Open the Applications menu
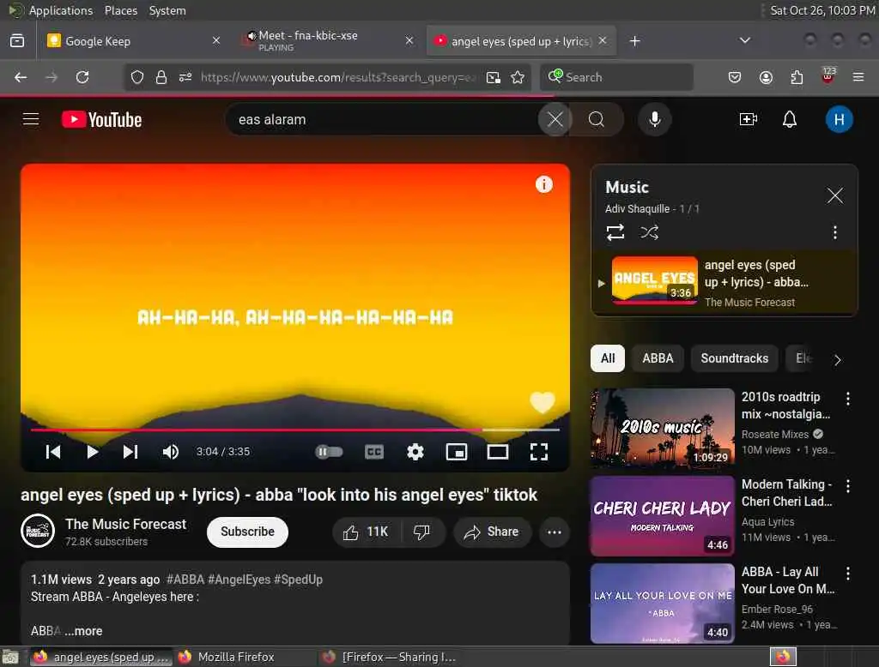 coord(61,10)
